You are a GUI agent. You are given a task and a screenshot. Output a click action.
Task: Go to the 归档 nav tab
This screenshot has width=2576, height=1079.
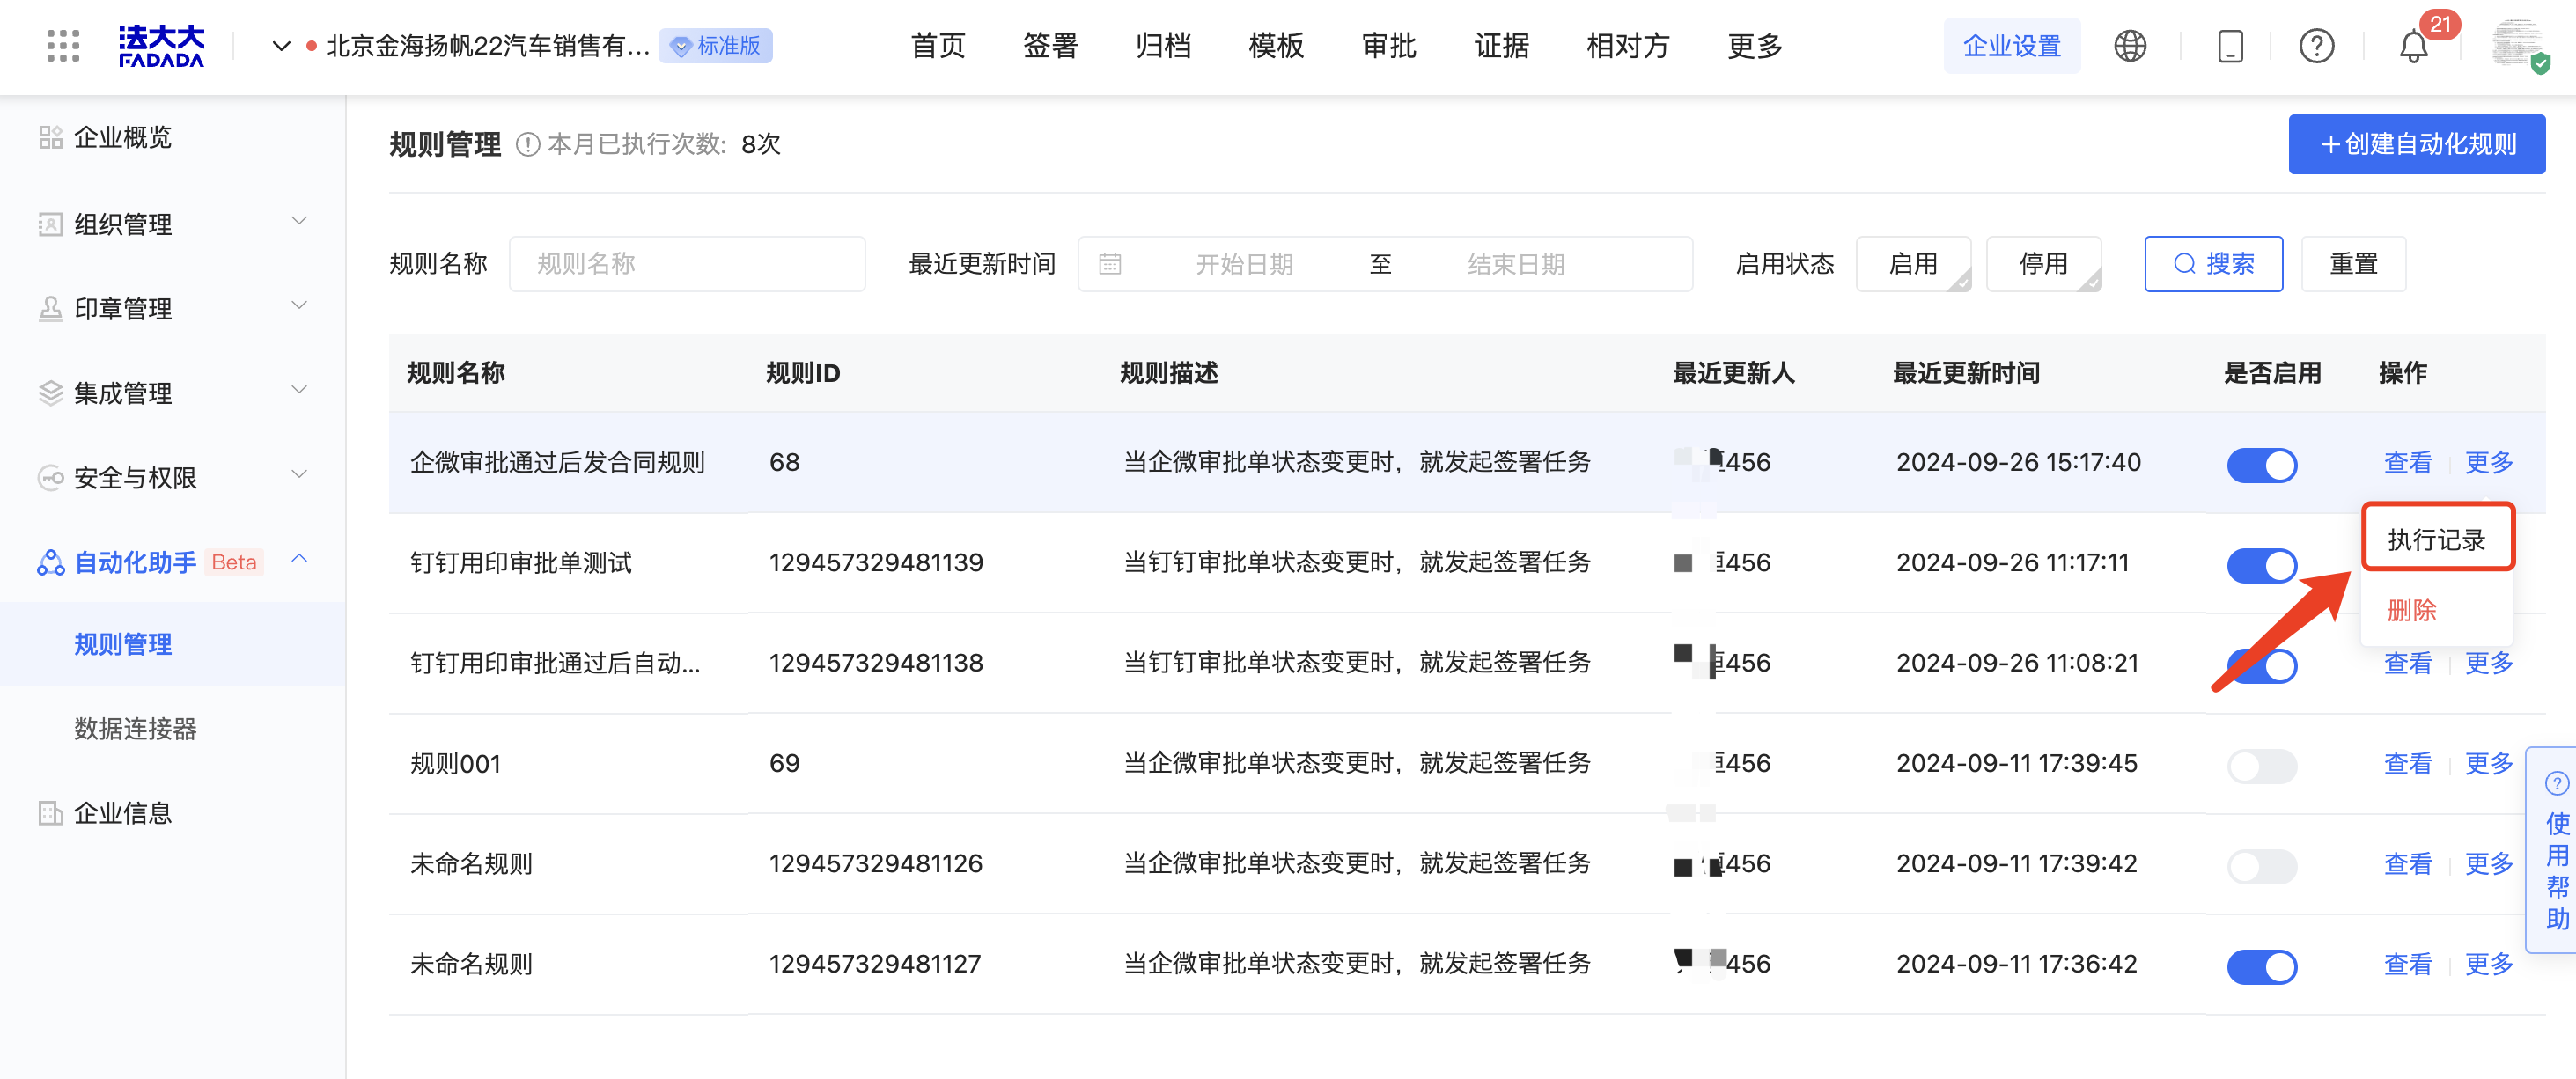click(1163, 46)
